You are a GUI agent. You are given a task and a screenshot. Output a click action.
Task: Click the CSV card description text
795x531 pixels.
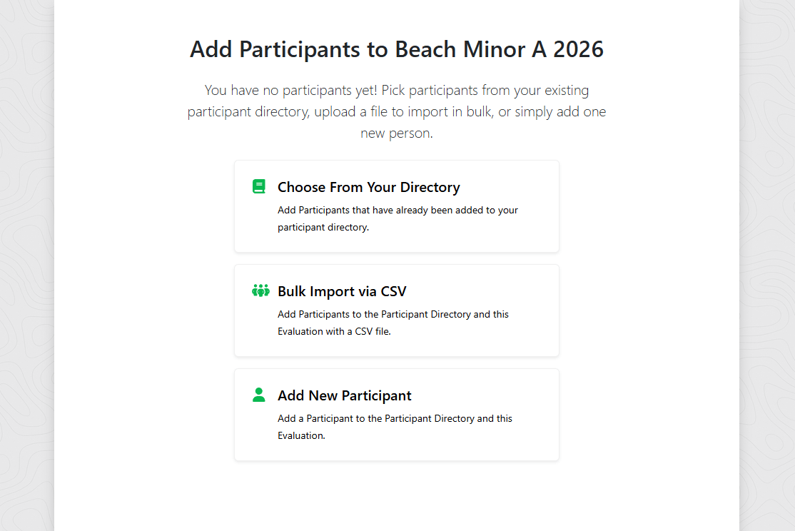coord(393,323)
